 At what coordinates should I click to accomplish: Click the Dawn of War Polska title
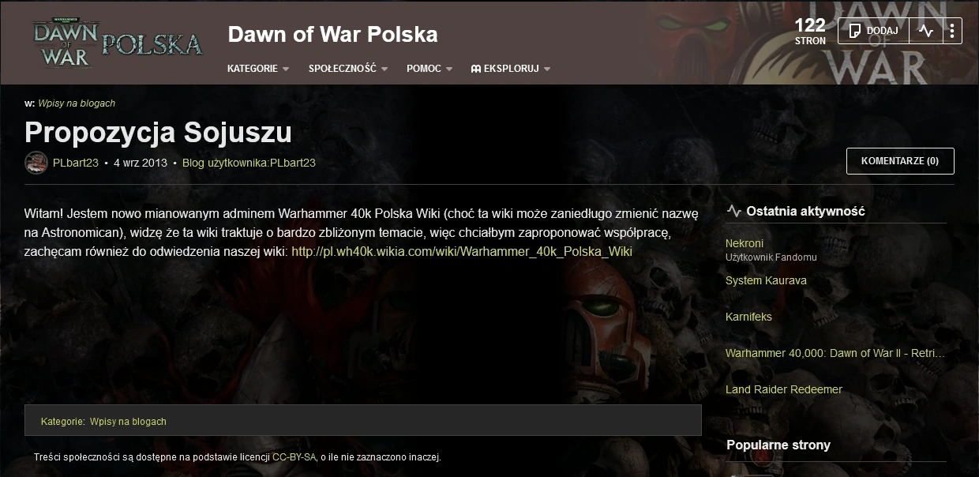[332, 35]
